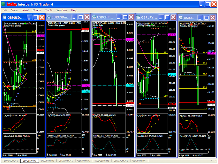Click the orange up arrow signal in GBPJPY chart

coord(140,104)
